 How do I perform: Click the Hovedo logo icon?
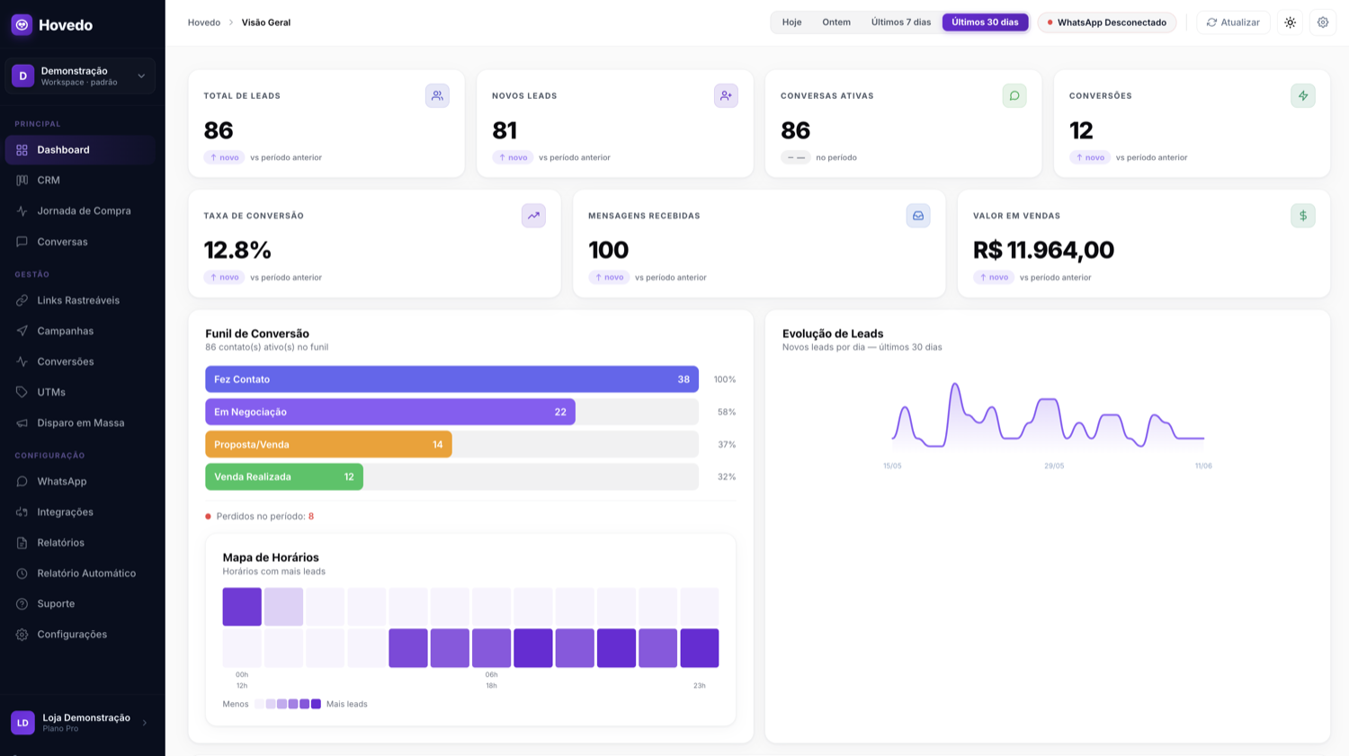[x=22, y=24]
